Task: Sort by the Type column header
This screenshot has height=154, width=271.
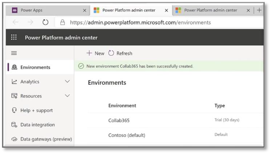Action: pyautogui.click(x=220, y=105)
